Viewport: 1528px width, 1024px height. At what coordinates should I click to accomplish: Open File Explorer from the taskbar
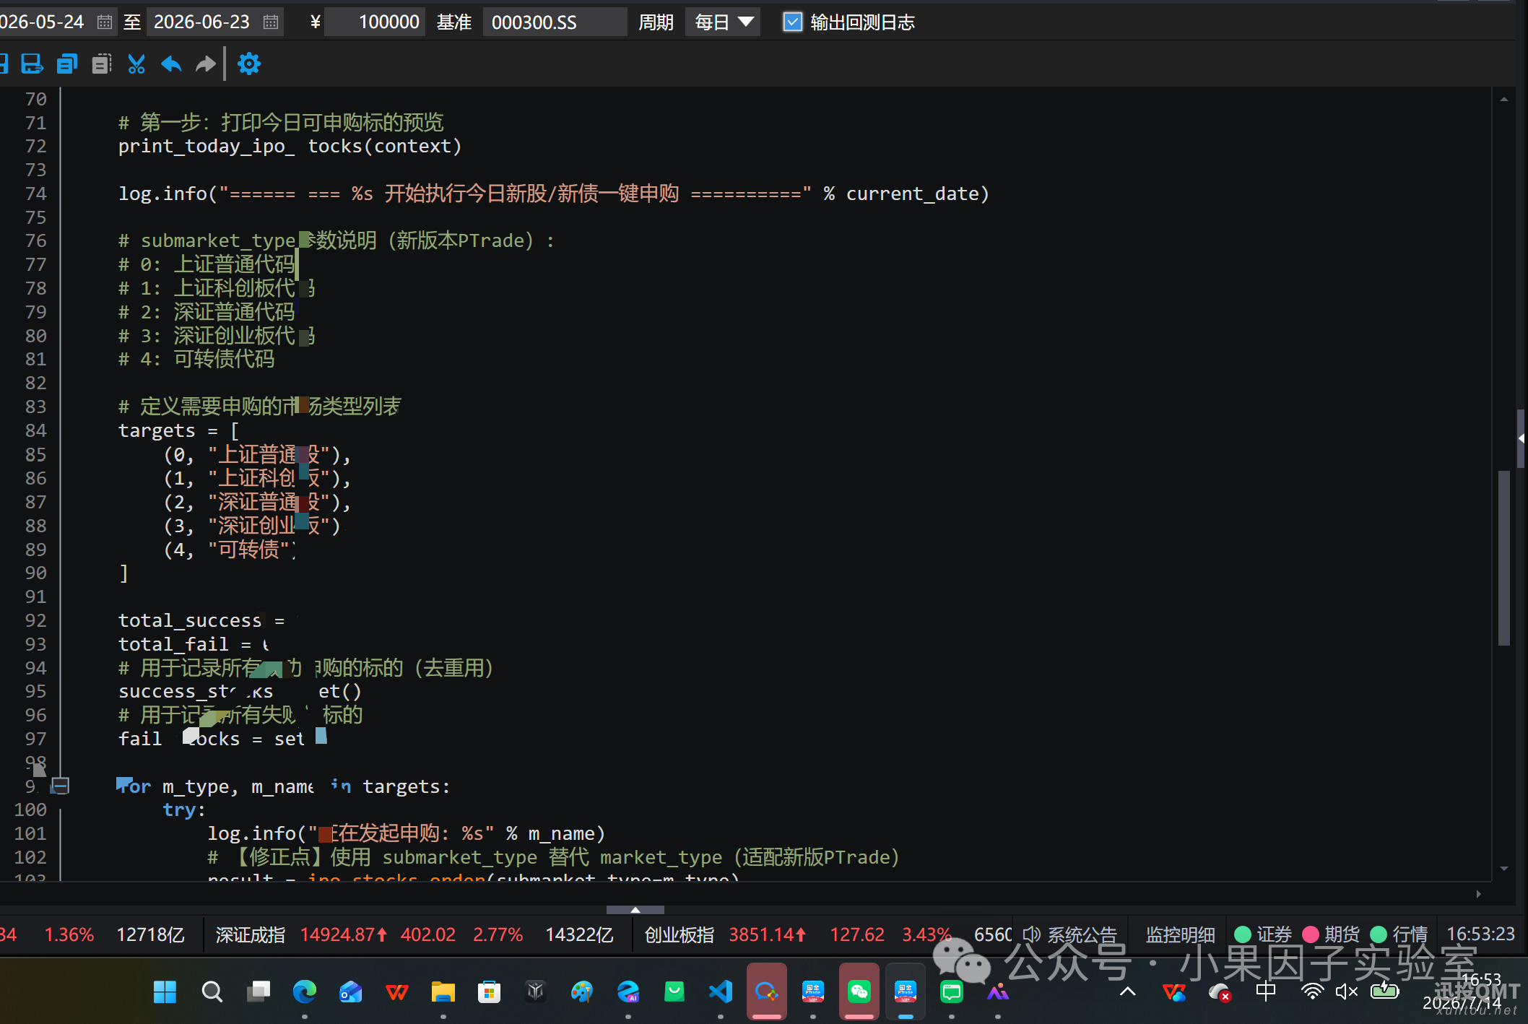click(443, 992)
